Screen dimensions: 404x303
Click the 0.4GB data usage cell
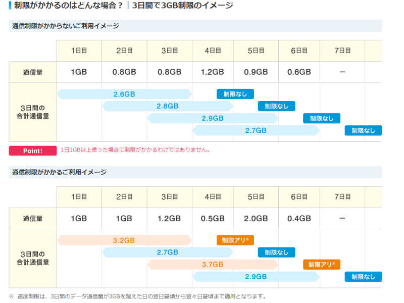(x=299, y=218)
